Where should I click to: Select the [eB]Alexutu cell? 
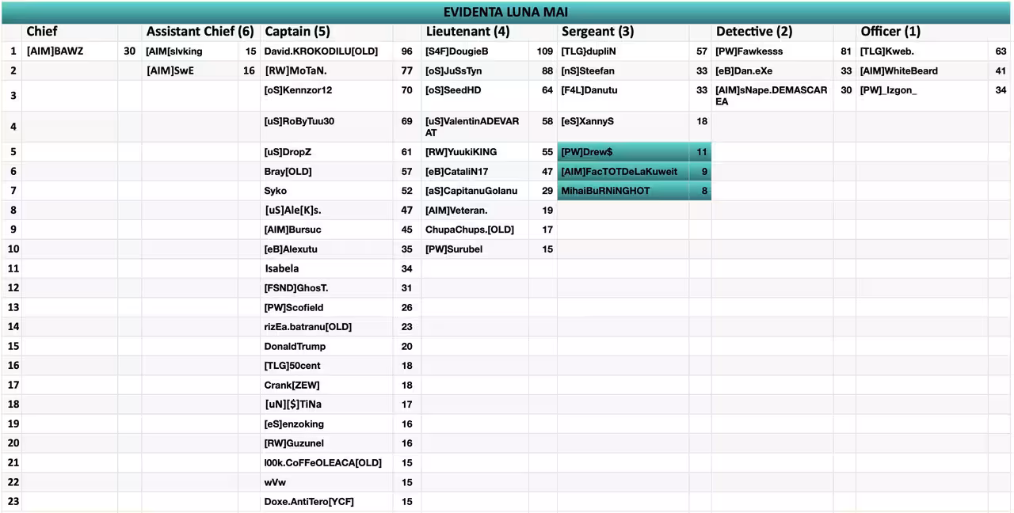[x=326, y=249]
